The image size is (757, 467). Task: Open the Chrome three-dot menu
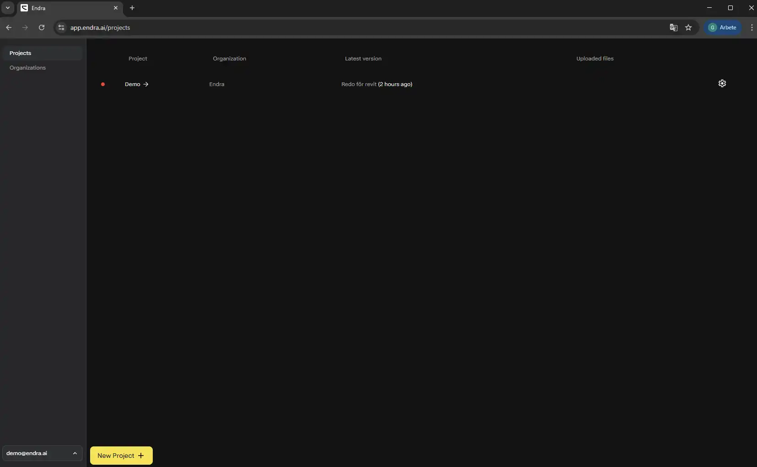[752, 27]
